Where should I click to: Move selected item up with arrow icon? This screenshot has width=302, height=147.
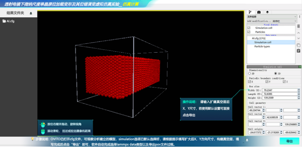click(x=298, y=33)
